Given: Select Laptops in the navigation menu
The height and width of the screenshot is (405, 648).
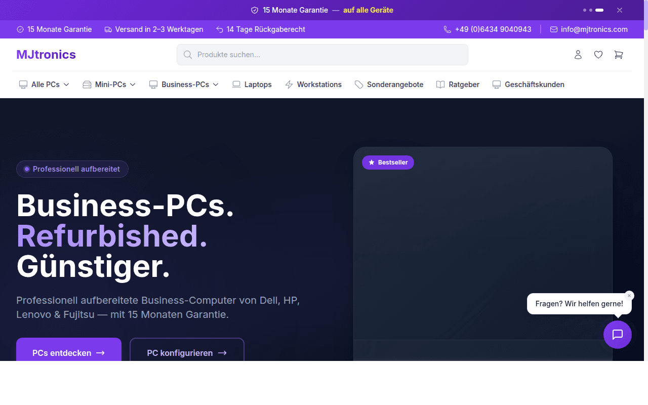Looking at the screenshot, I should [252, 84].
